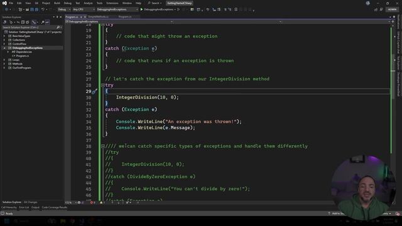Viewport: 402px width, 226px height.
Task: Open the Call Hierarchy tab
Action: tap(9, 208)
